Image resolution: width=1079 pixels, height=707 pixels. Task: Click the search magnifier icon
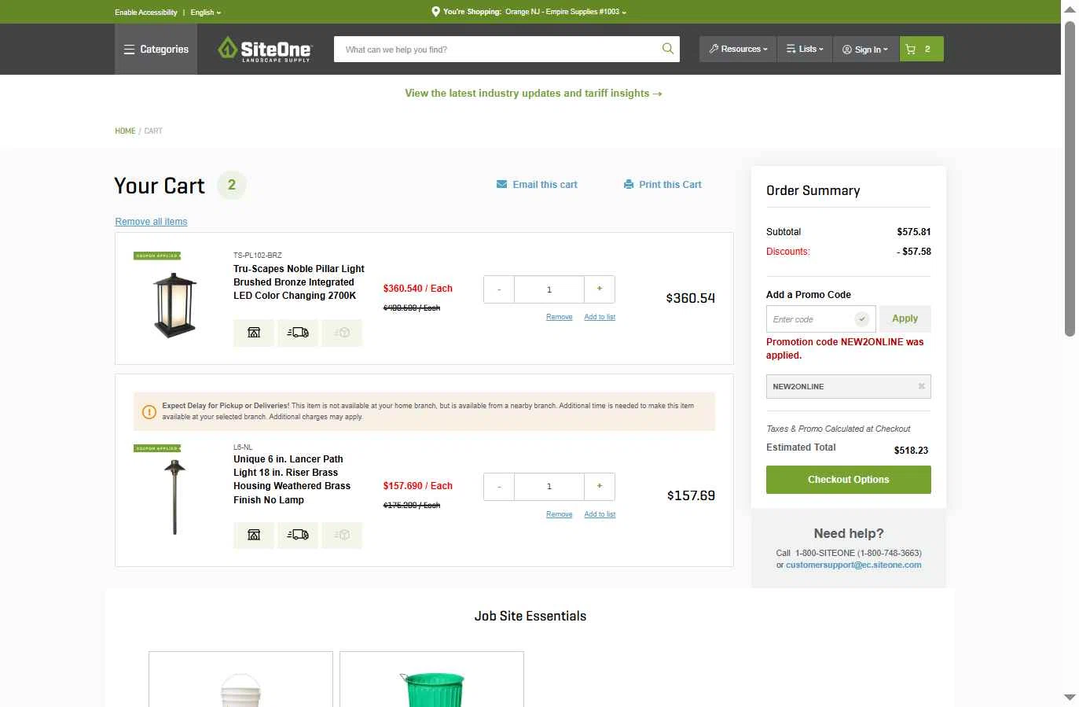(668, 49)
